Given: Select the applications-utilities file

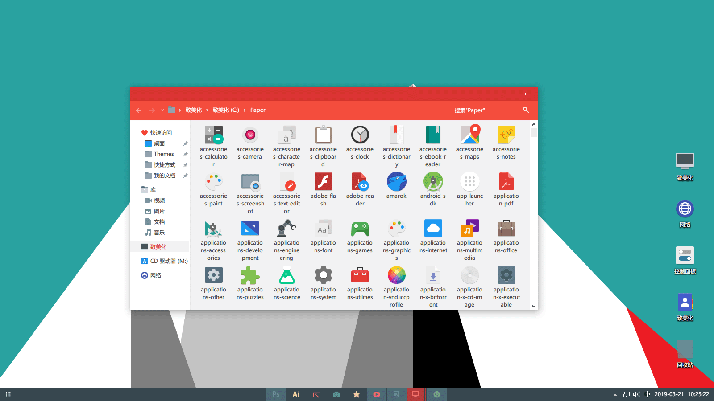Looking at the screenshot, I should (x=360, y=283).
